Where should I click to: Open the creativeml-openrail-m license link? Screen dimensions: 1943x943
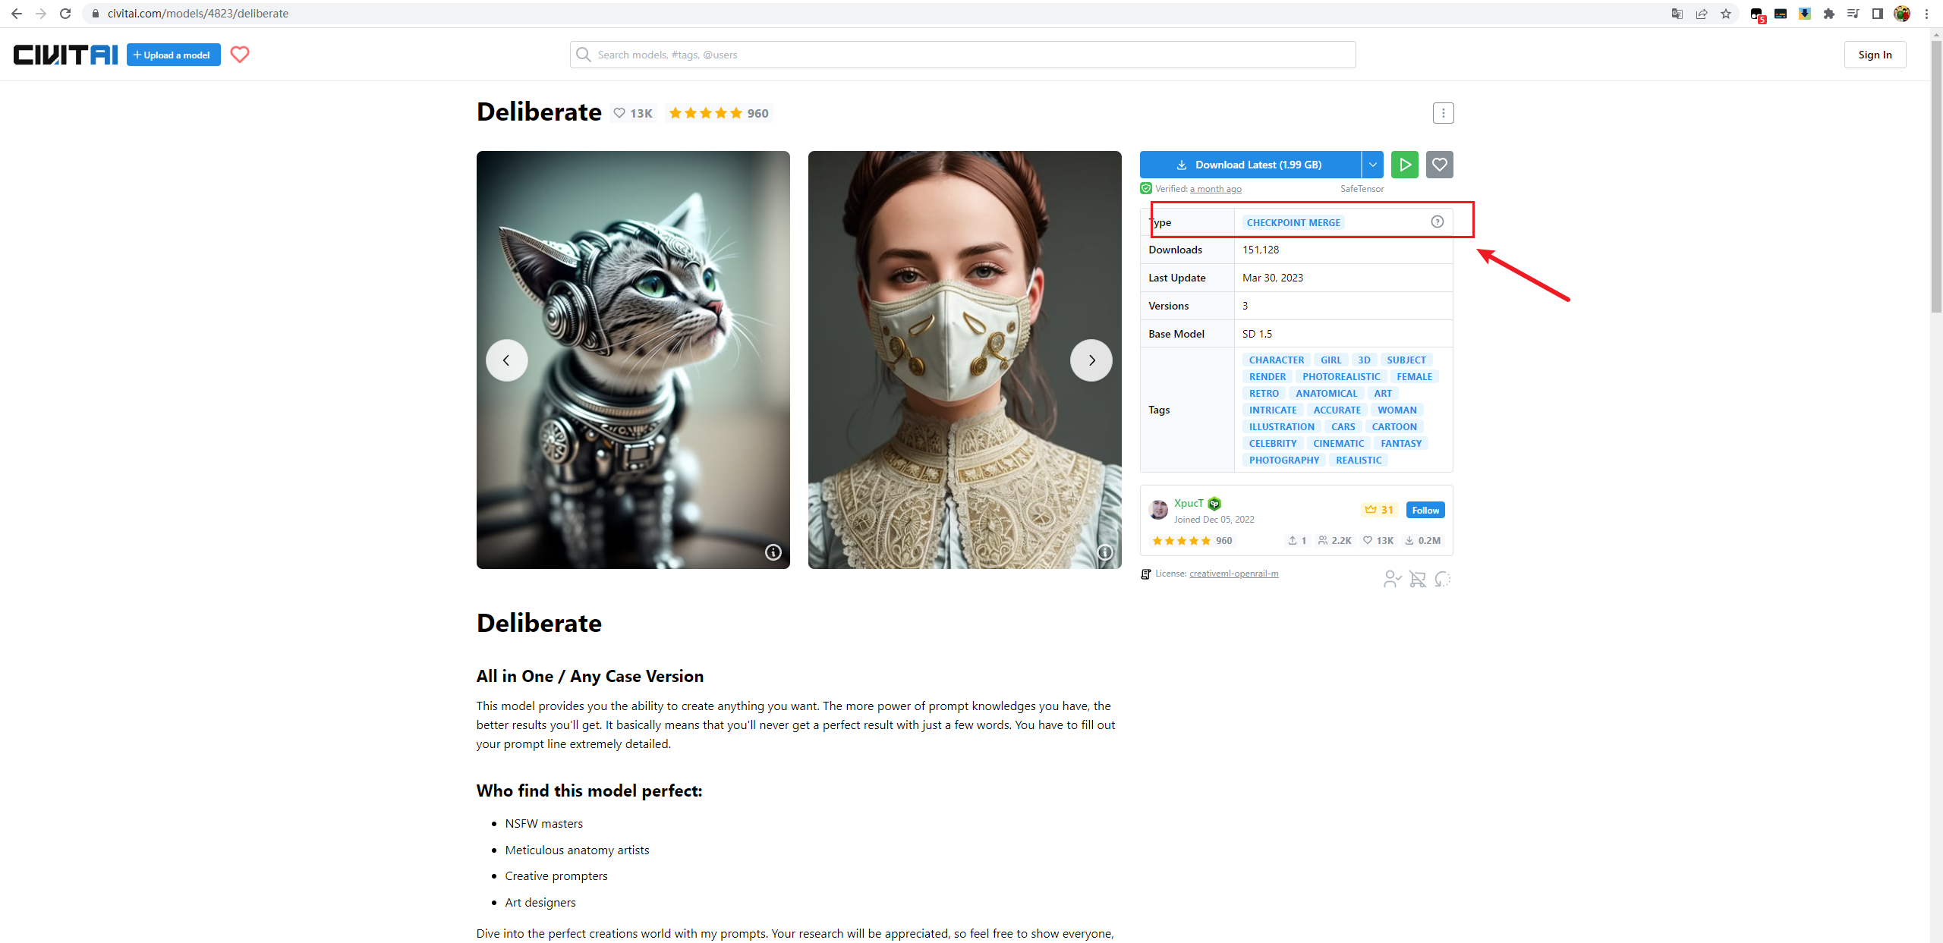point(1234,574)
